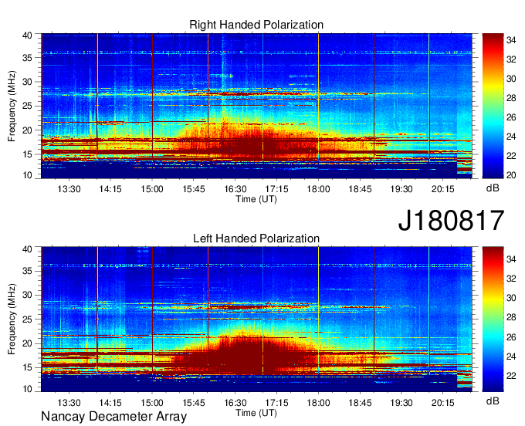This screenshot has width=525, height=426.
Task: Click 'Time (UT)' label under Right Handed plot
Action: 256,199
